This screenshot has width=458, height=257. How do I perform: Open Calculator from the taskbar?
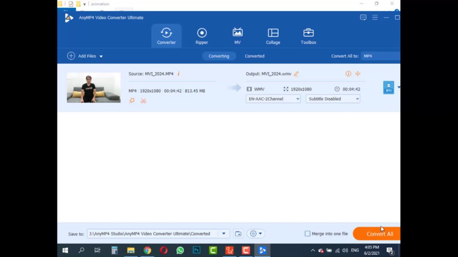[114, 250]
